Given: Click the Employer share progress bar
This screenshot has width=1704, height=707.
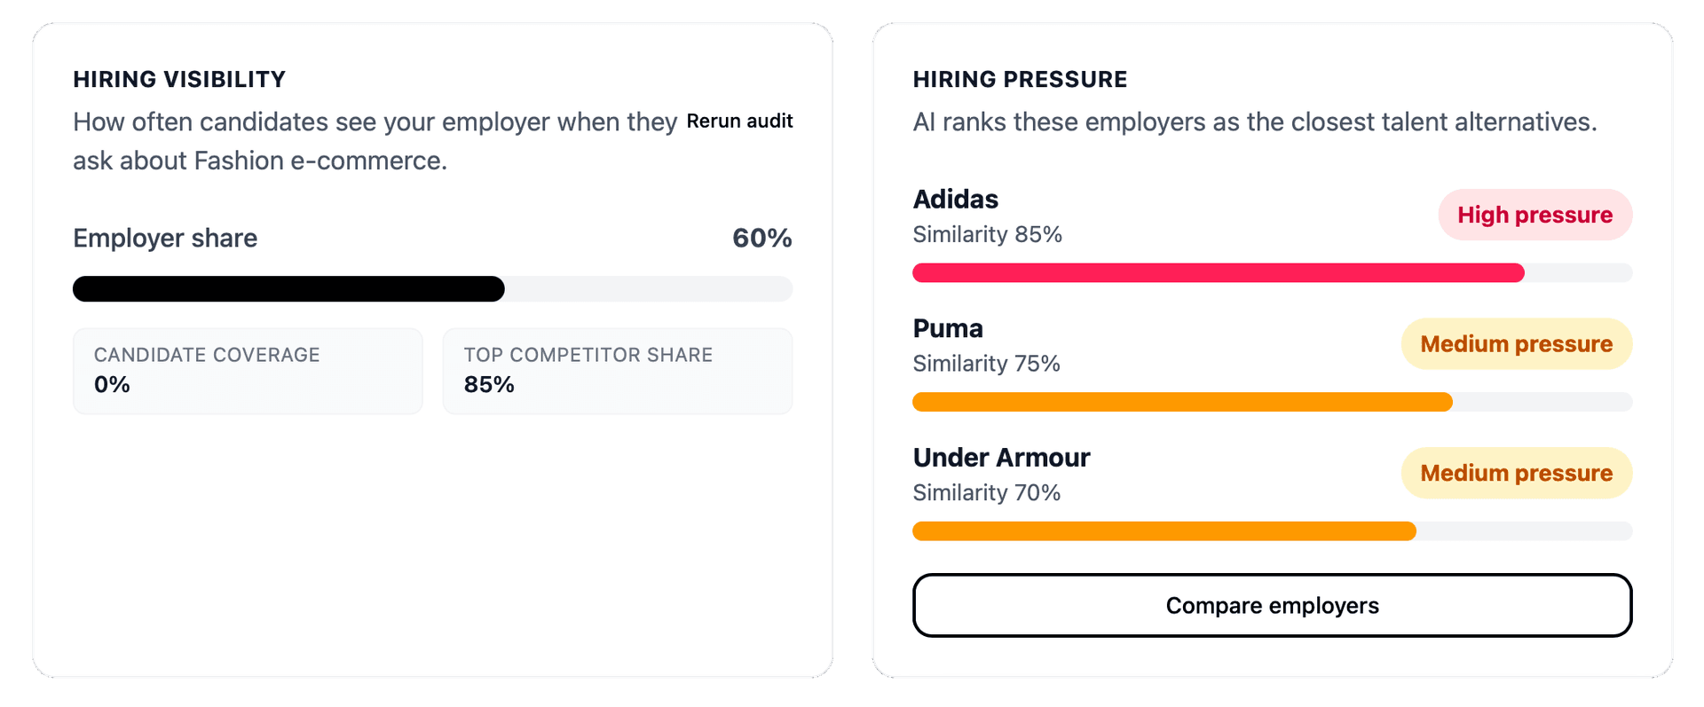Looking at the screenshot, I should (x=432, y=289).
